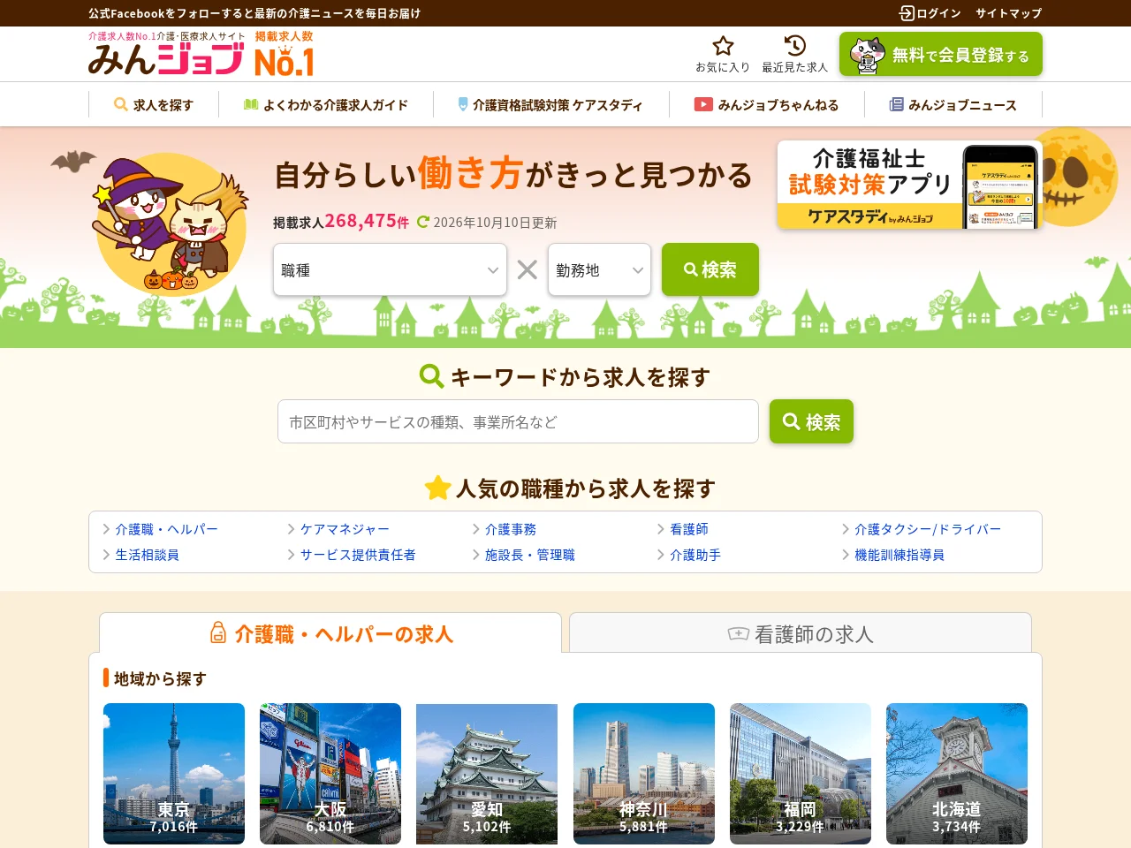Open the 職種 job type dropdown
Viewport: 1131px width, 848px height.
(390, 269)
